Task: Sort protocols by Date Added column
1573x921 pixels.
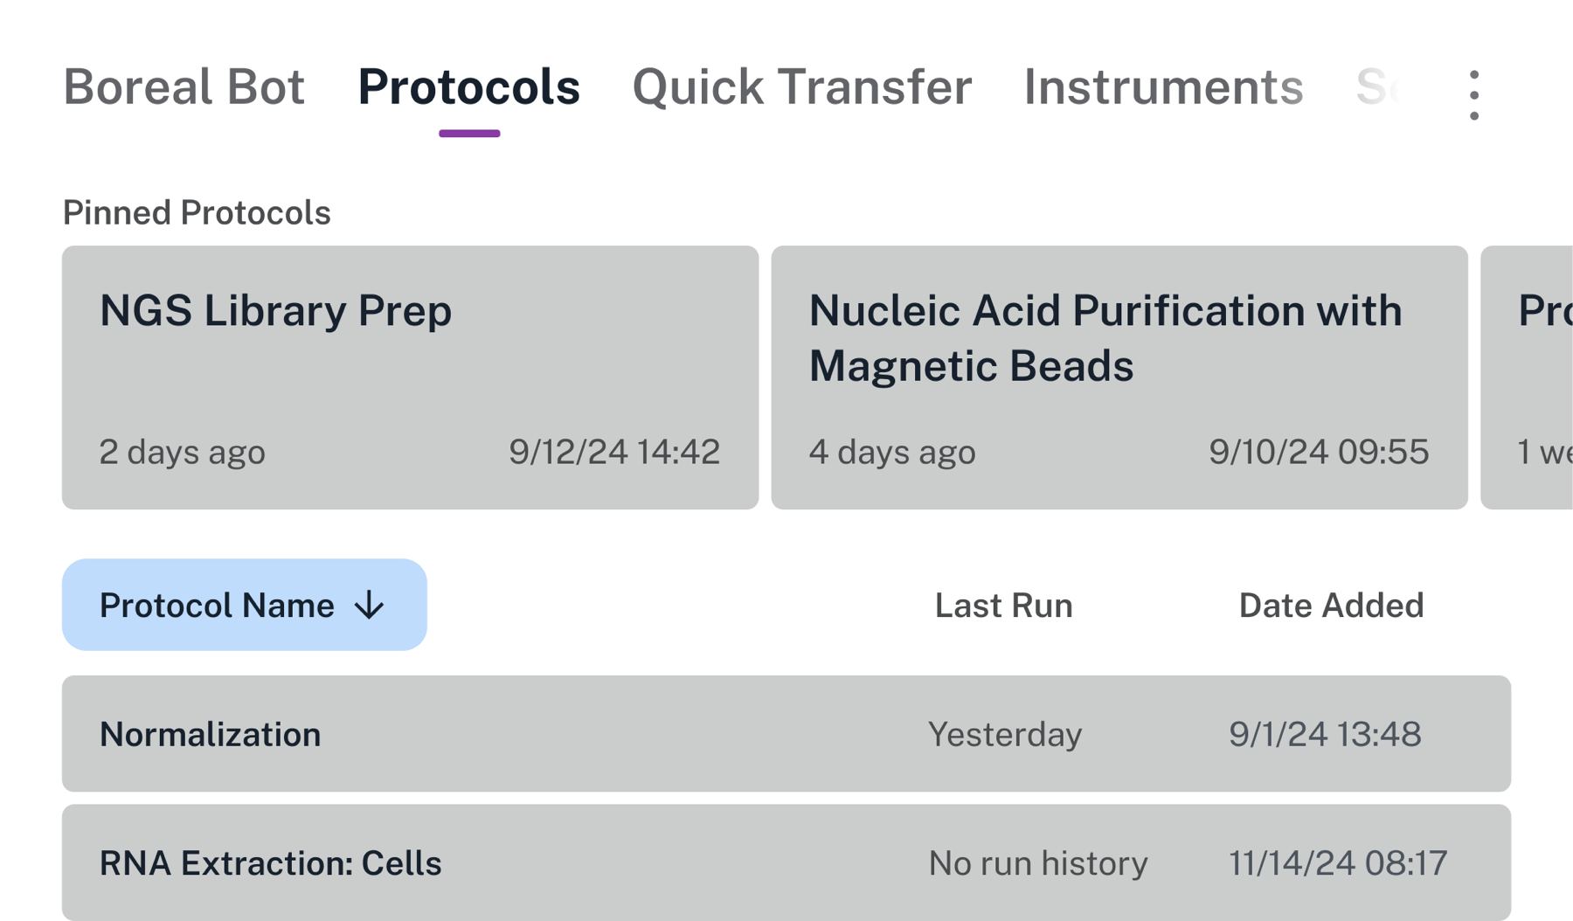Action: 1330,605
